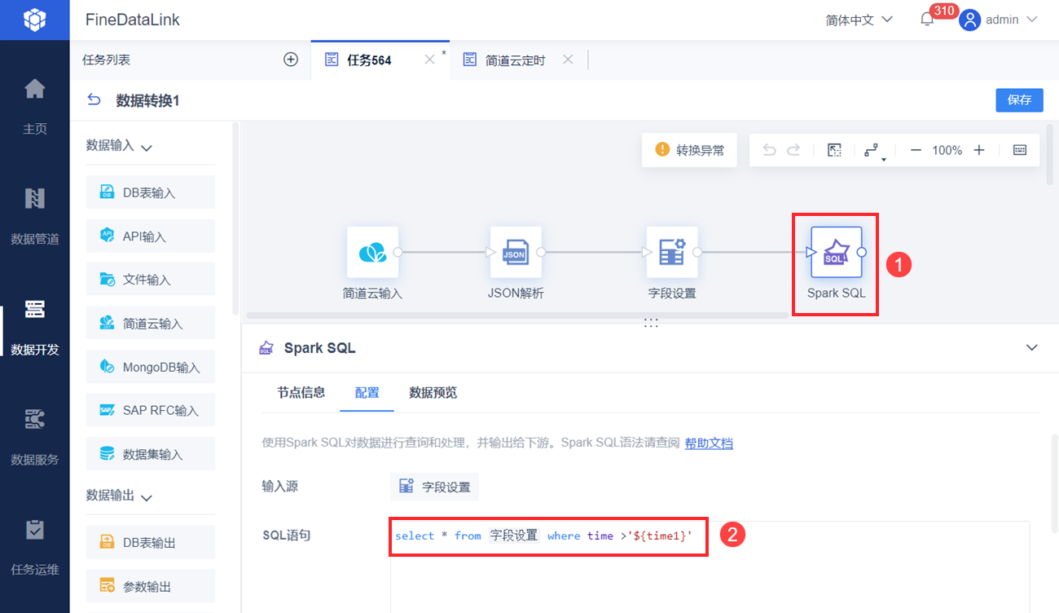Viewport: 1059px width, 613px height.
Task: Click inside the SQL语句 editor
Action: point(710,567)
